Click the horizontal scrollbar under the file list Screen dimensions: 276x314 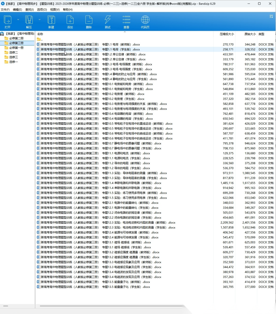pyautogui.click(x=110, y=306)
